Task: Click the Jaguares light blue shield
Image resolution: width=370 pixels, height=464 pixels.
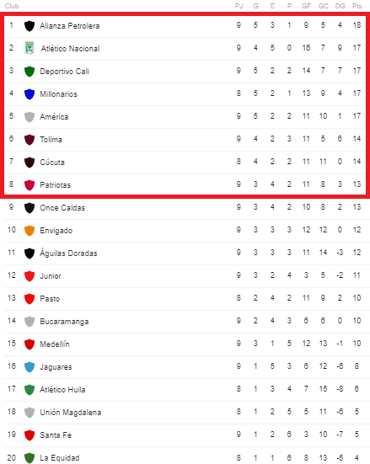Action: click(x=29, y=367)
